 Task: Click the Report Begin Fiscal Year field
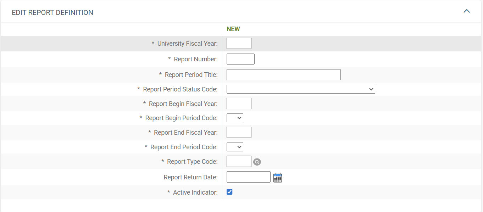point(239,103)
